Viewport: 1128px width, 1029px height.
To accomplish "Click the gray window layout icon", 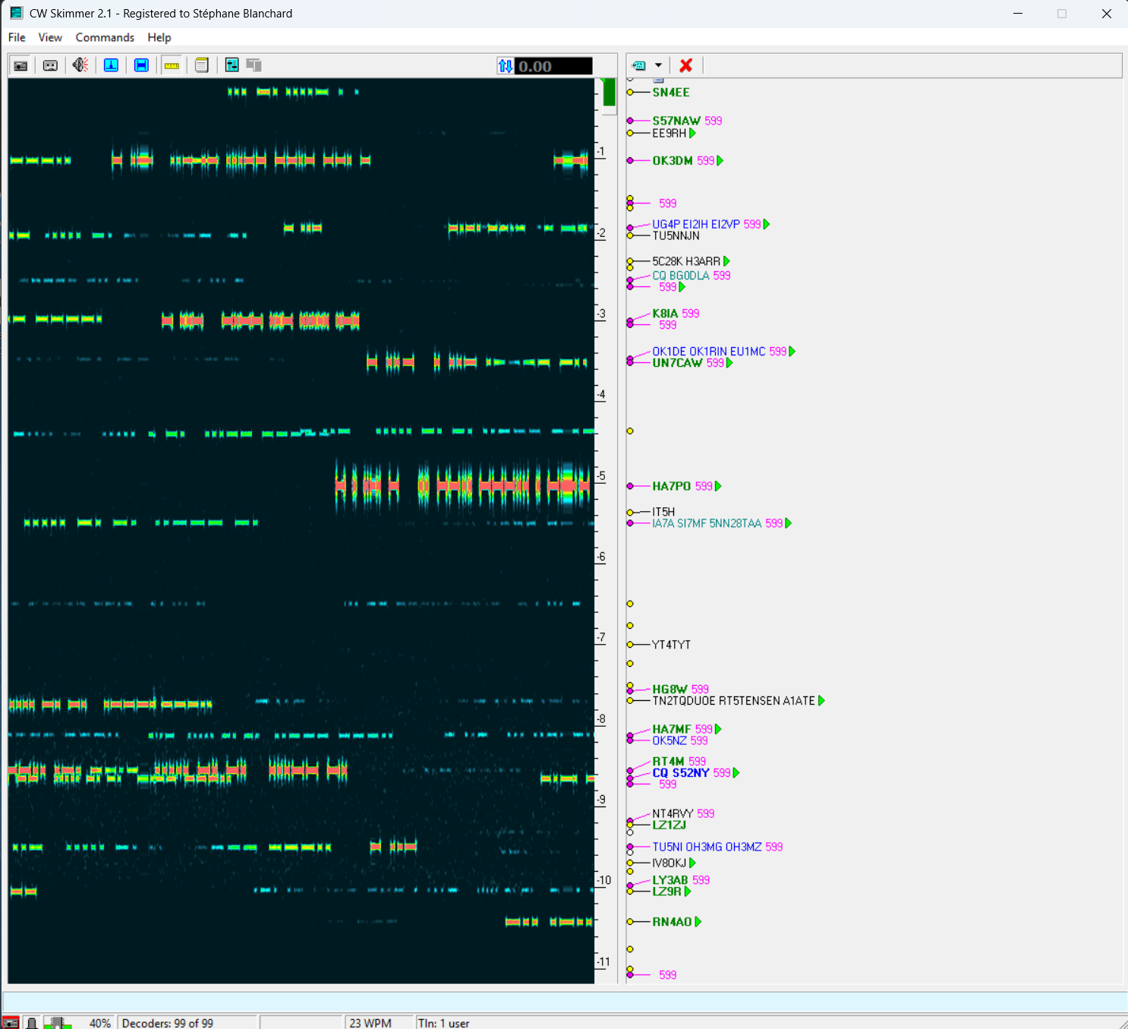I will tap(254, 65).
